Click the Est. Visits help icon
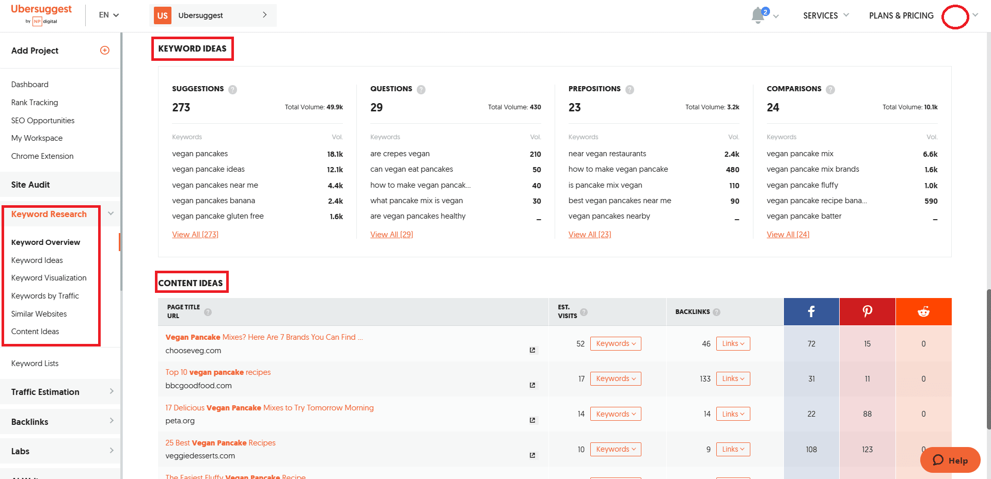 click(584, 312)
